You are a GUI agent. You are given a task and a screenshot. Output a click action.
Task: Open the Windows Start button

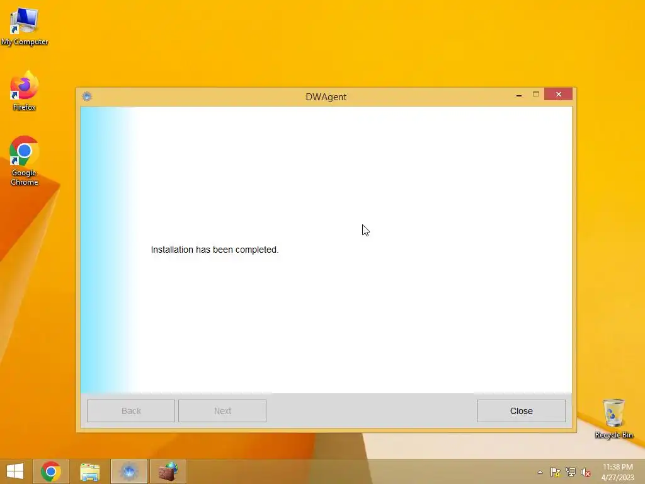tap(15, 471)
